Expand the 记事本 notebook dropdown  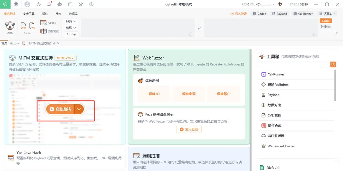point(327,13)
